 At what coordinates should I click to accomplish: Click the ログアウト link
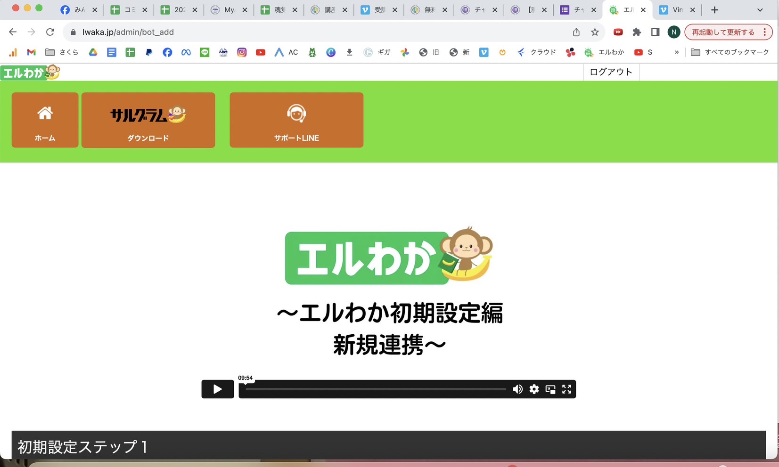pyautogui.click(x=611, y=72)
